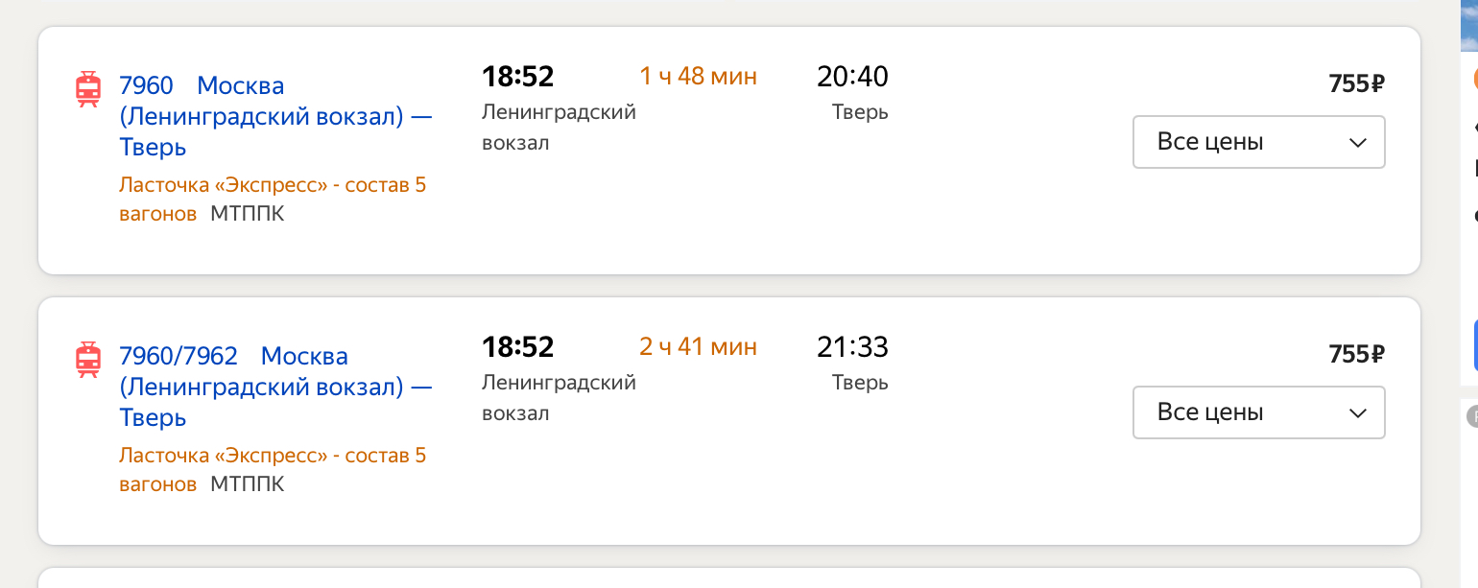Click the 18:52 departure time of train 7960

coord(517,76)
